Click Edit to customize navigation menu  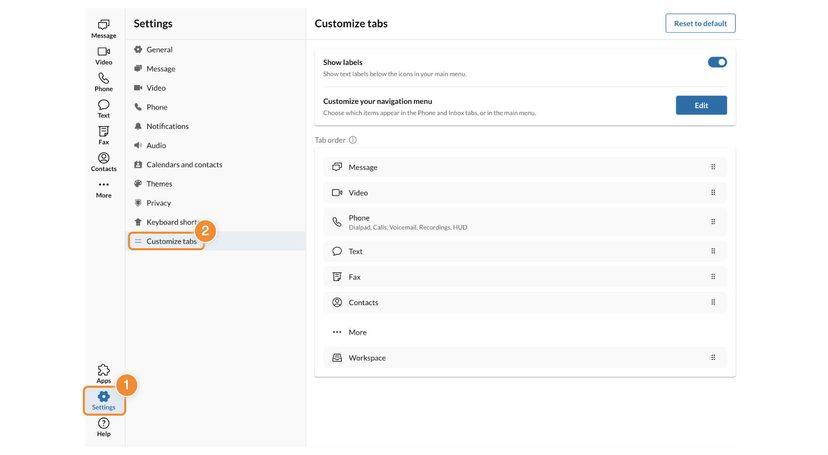[x=701, y=105]
